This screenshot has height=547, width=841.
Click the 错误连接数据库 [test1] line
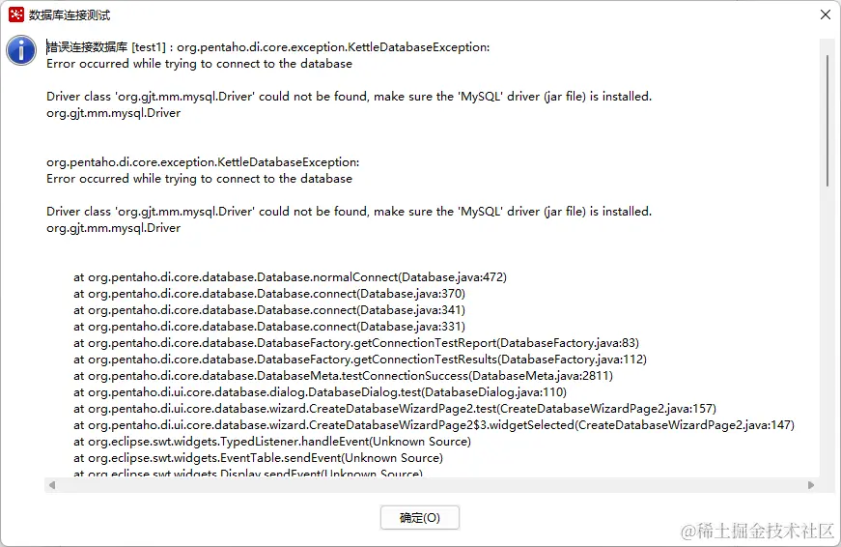[267, 46]
